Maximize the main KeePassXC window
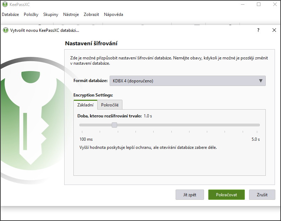 [x=259, y=5]
